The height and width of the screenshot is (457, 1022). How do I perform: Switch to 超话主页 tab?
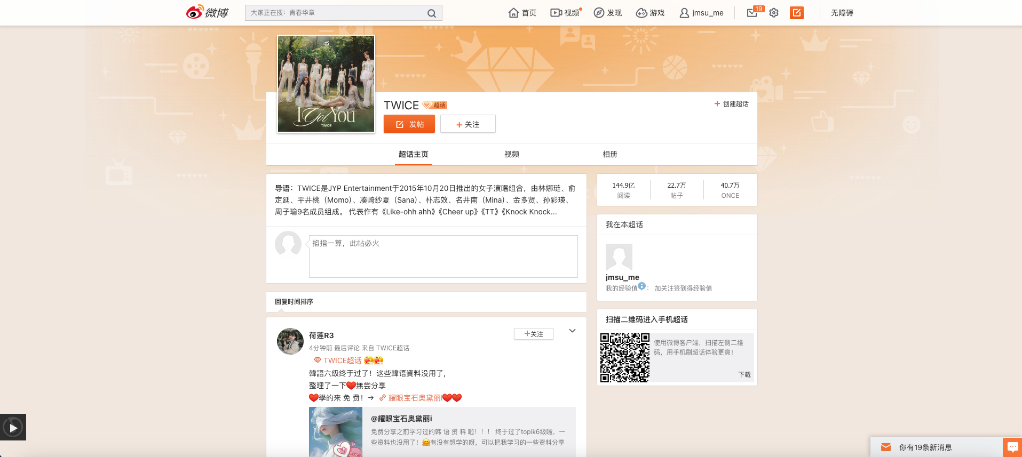pos(414,154)
